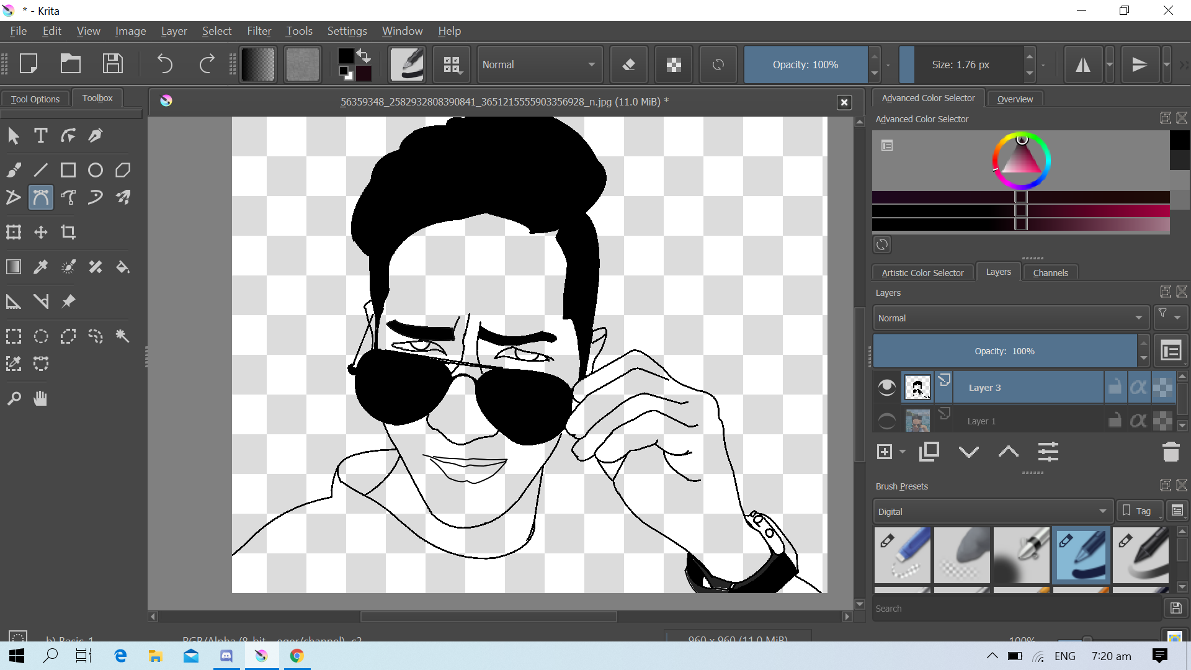The image size is (1191, 670).
Task: Select the blue ink pen brush preset
Action: point(1081,555)
